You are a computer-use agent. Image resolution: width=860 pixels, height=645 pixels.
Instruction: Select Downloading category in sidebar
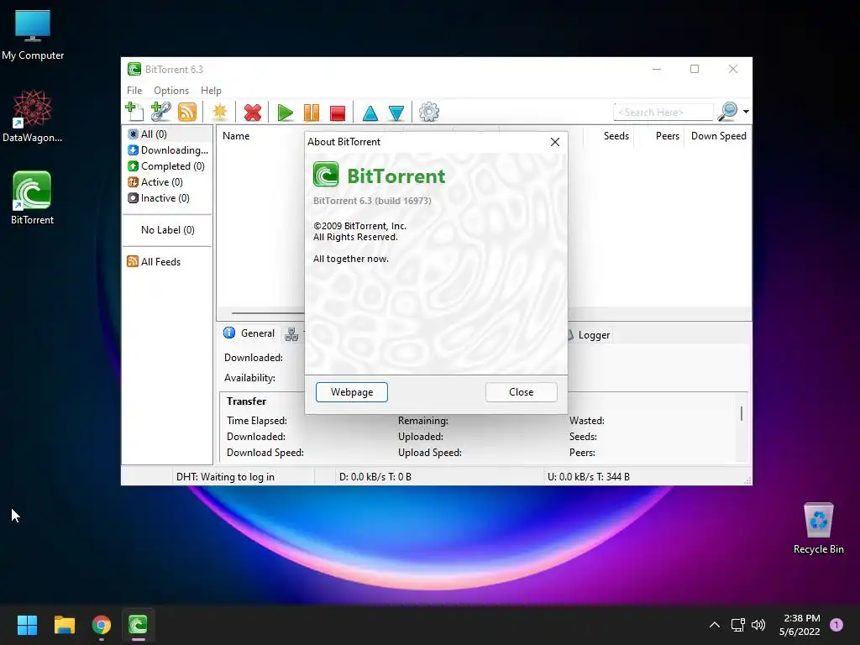coord(167,149)
